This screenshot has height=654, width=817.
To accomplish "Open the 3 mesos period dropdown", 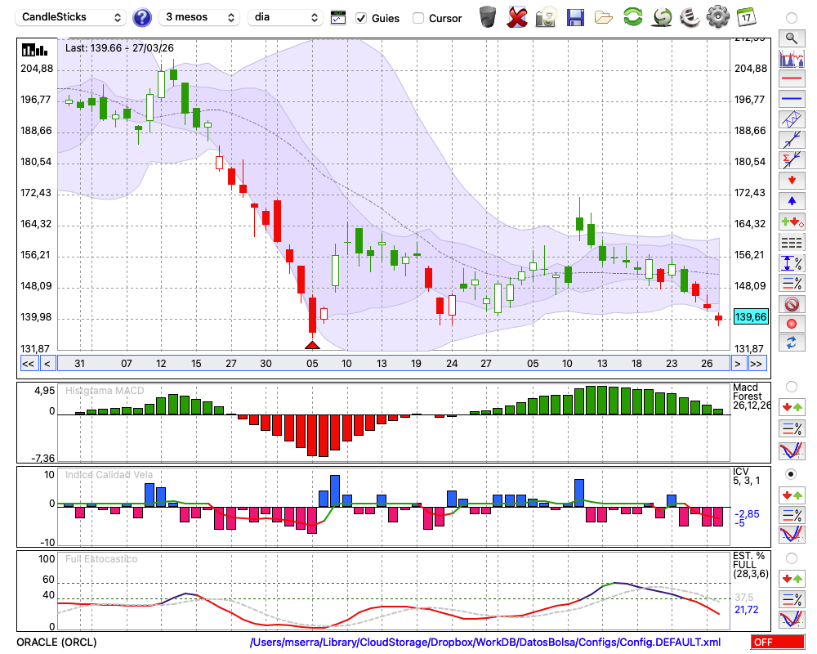I will pyautogui.click(x=199, y=17).
